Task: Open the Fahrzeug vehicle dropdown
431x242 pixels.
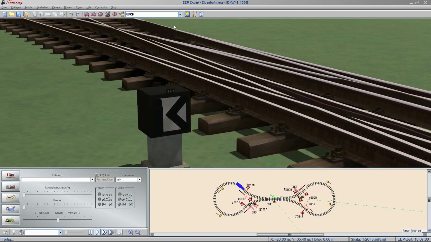Action: click(x=92, y=180)
